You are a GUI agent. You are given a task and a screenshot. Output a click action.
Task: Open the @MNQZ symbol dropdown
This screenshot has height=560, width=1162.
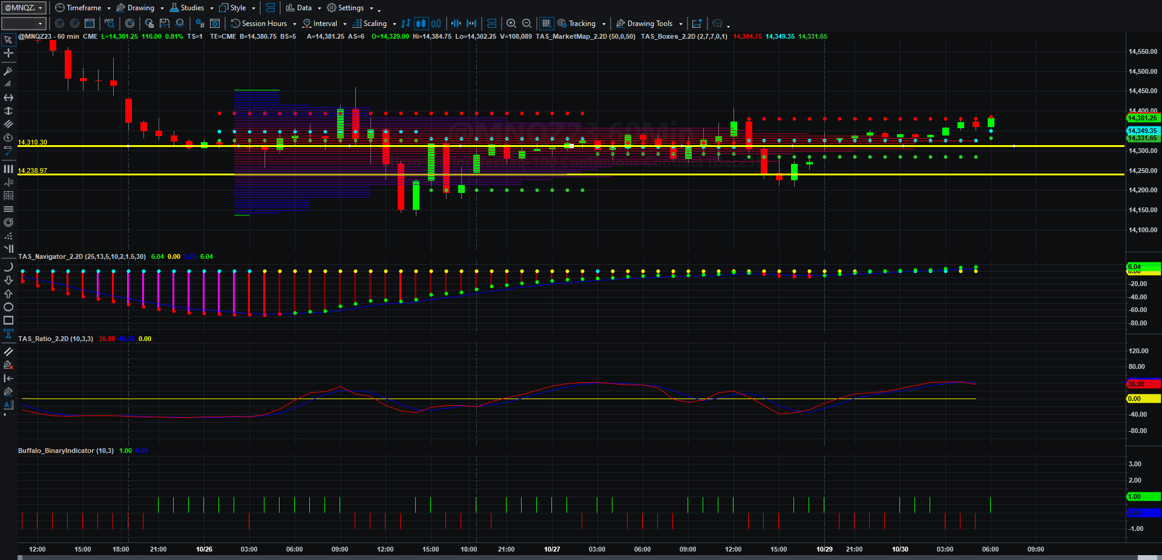coord(24,8)
